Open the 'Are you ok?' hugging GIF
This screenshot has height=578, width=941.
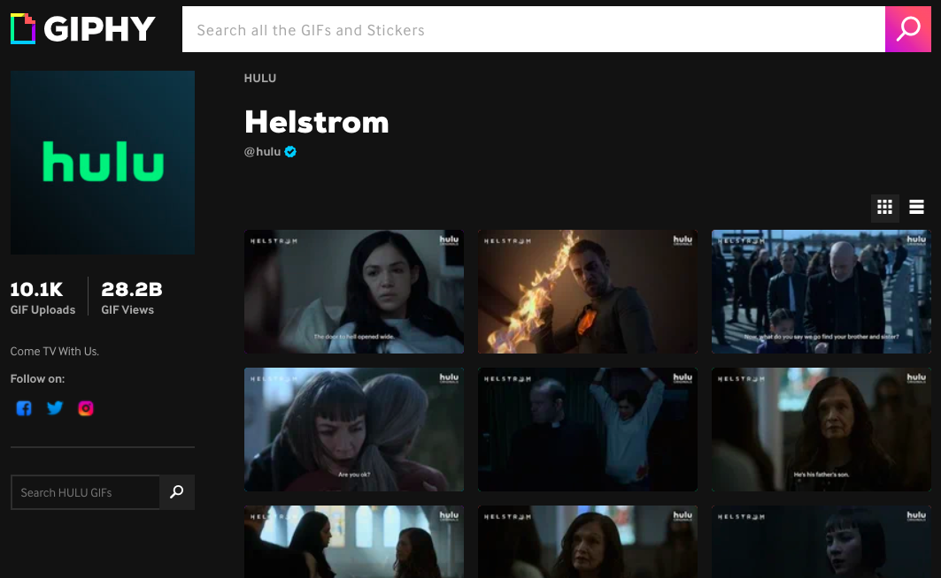click(354, 430)
